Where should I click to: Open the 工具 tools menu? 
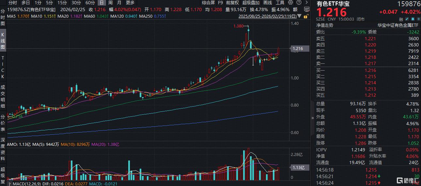280,3
